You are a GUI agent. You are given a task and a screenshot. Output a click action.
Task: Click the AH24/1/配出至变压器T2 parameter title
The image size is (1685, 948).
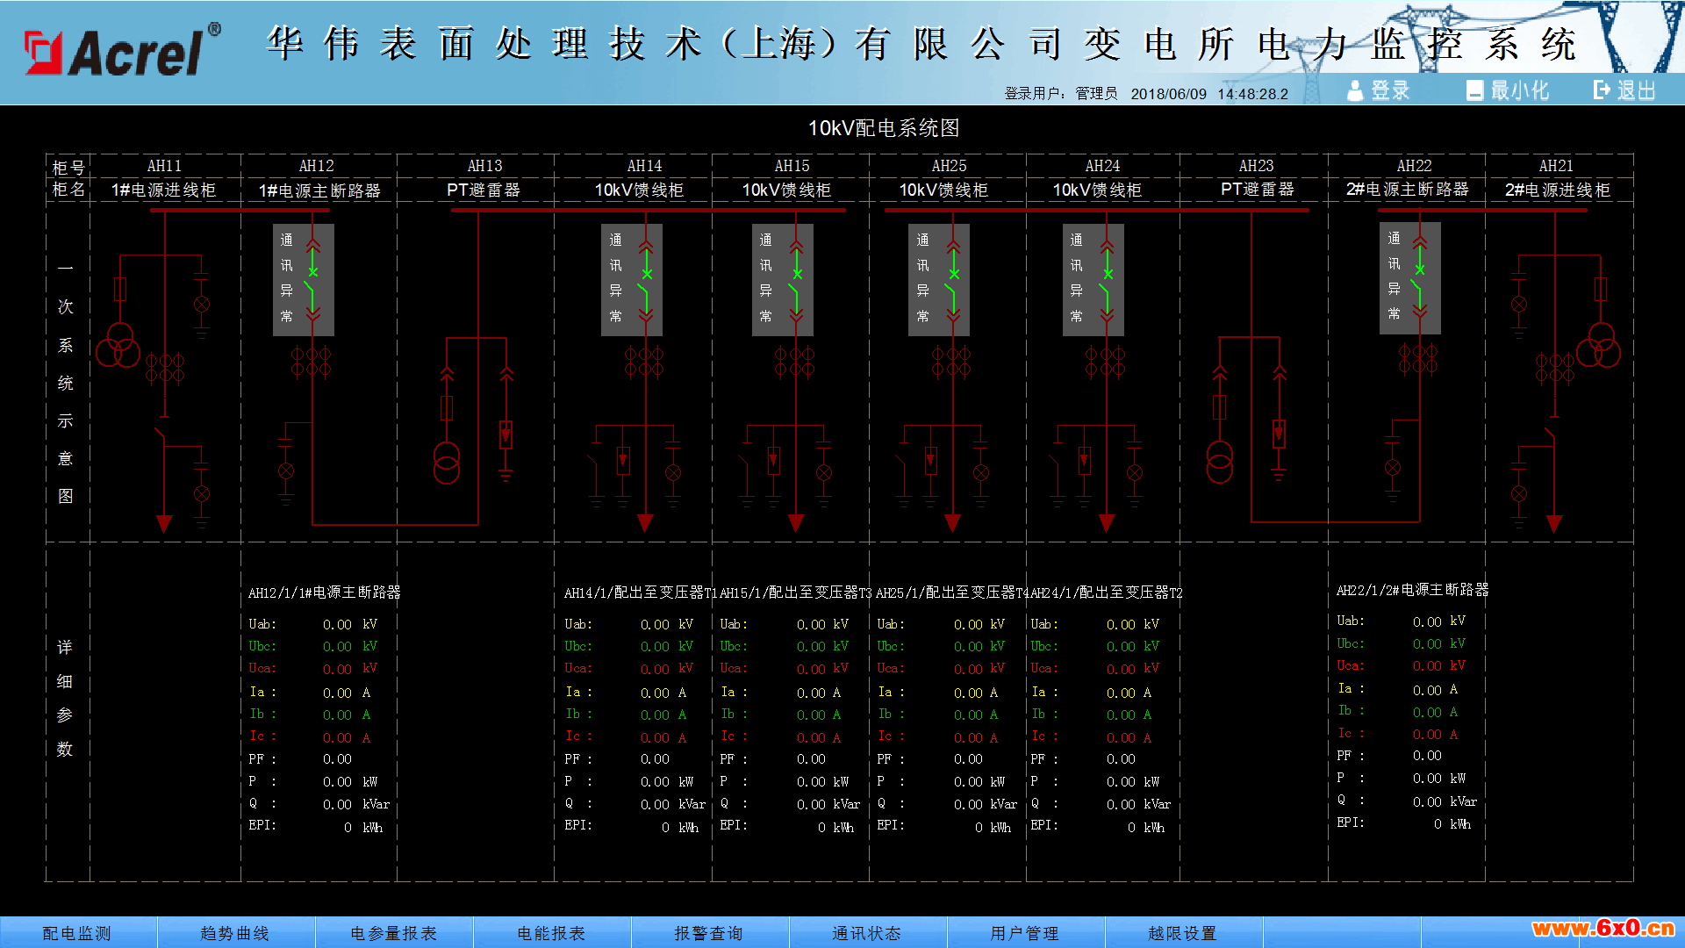(1107, 593)
